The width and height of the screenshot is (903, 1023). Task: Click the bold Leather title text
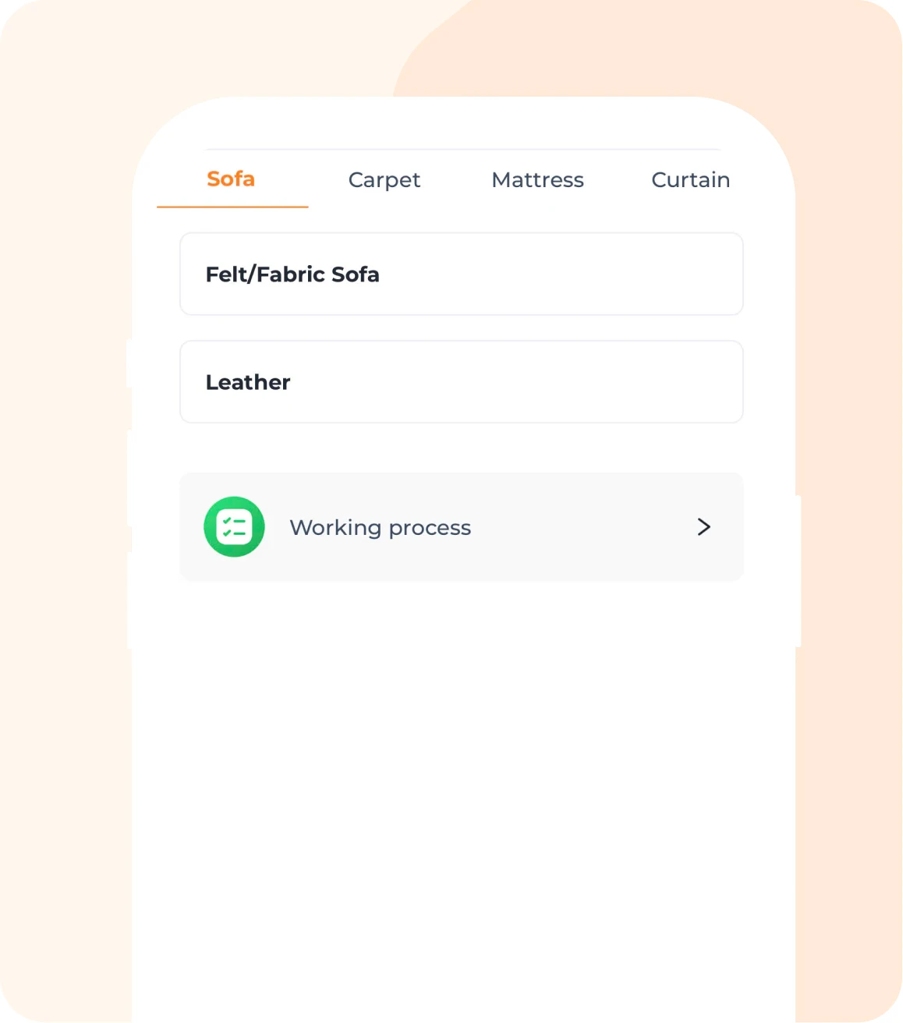click(248, 382)
